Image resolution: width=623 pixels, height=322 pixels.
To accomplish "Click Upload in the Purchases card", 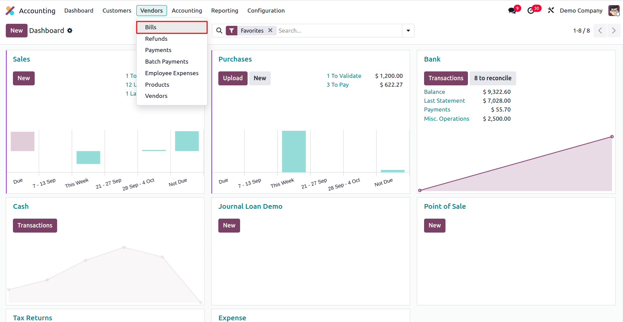I will tap(233, 78).
